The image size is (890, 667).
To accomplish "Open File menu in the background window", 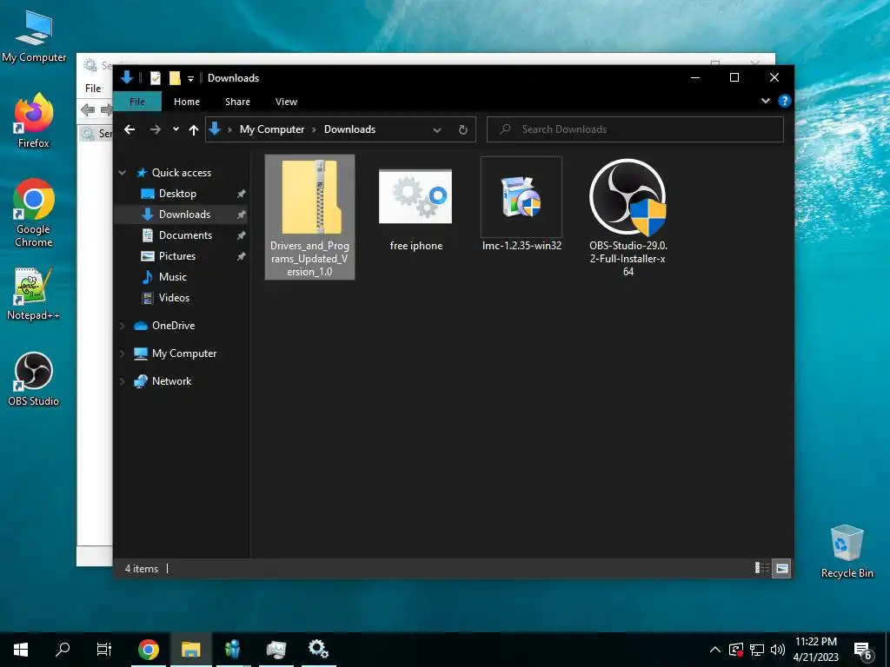I will point(93,89).
